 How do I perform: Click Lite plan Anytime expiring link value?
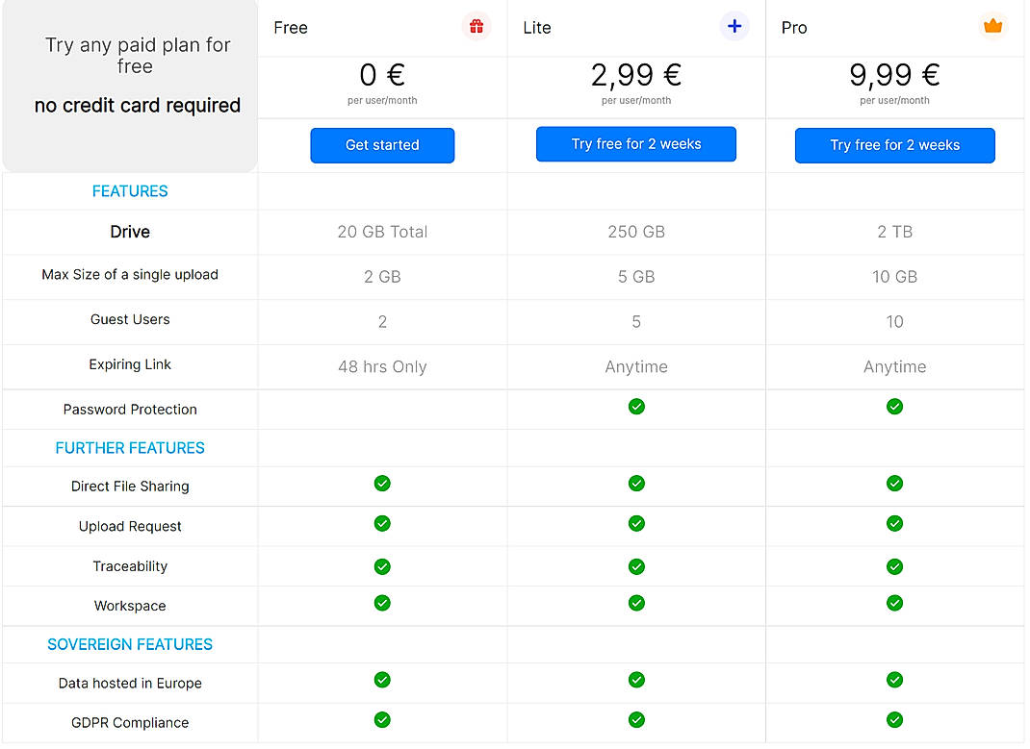point(636,366)
